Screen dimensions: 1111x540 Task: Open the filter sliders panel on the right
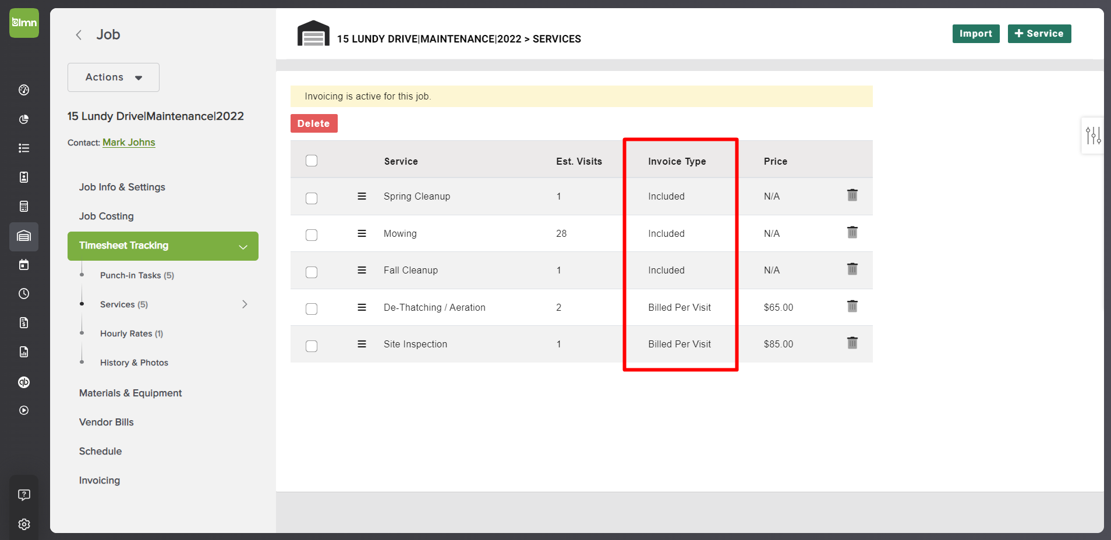click(x=1094, y=136)
